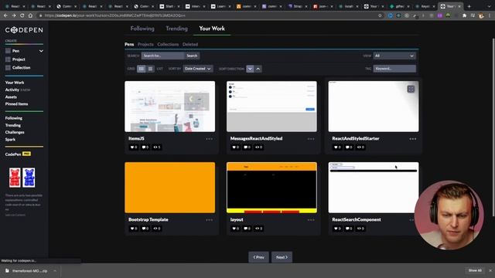495x278 pixels.
Task: Open the MessagesReactAndStyled pen thumbnail
Action: (271, 107)
